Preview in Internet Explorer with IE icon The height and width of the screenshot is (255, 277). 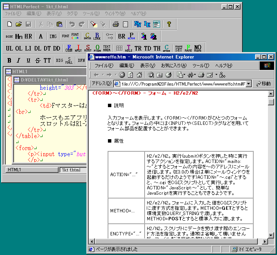click(x=147, y=24)
